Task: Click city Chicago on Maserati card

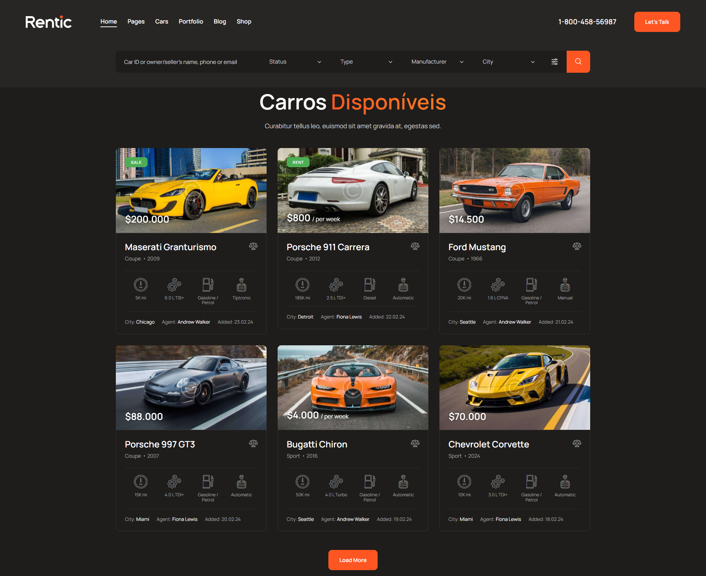Action: coord(145,322)
